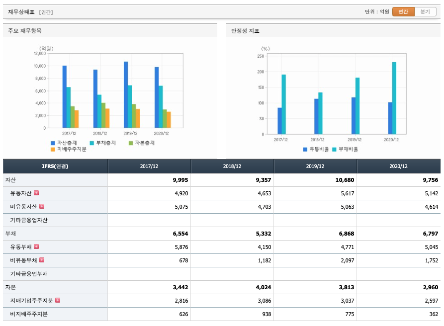Select the 비지배주주지분 row label

click(29, 314)
